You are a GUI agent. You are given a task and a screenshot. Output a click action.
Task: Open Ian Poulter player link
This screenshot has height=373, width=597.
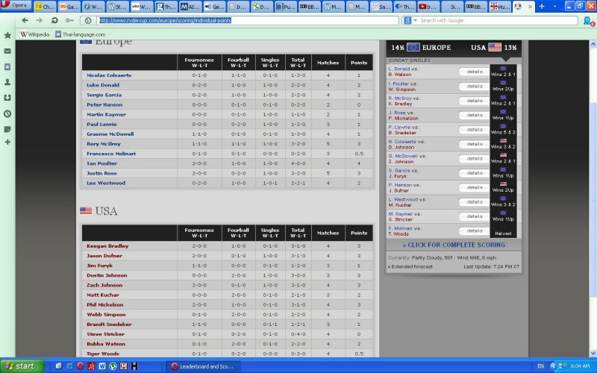(x=102, y=163)
